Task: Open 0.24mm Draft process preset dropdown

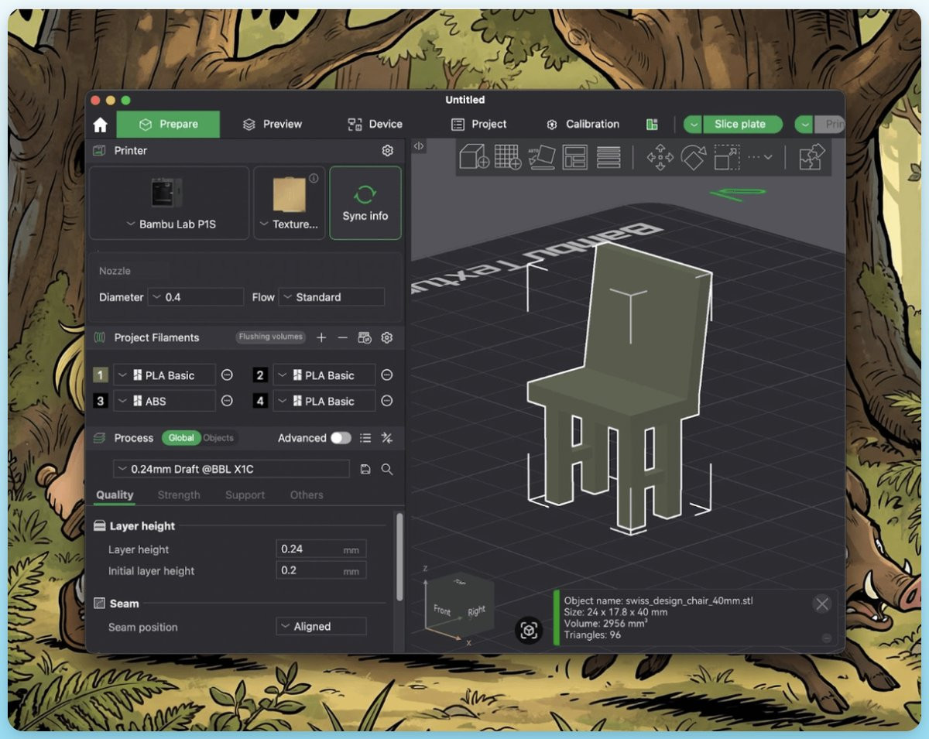Action: click(x=231, y=469)
